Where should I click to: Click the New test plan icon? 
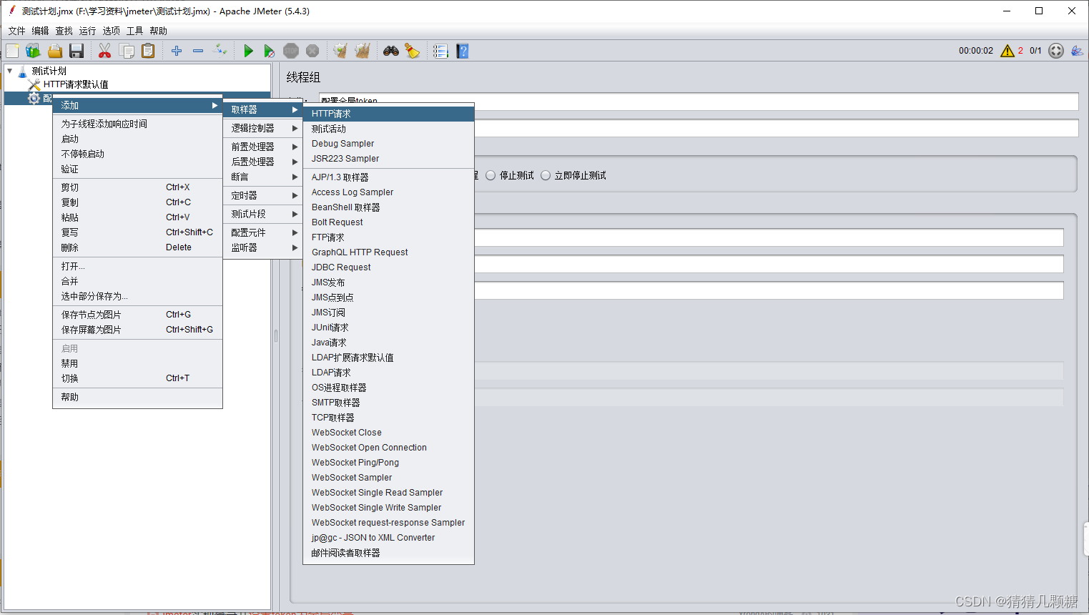12,51
